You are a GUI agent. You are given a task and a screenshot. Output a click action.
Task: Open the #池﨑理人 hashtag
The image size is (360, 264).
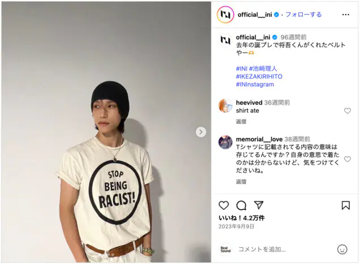point(263,68)
